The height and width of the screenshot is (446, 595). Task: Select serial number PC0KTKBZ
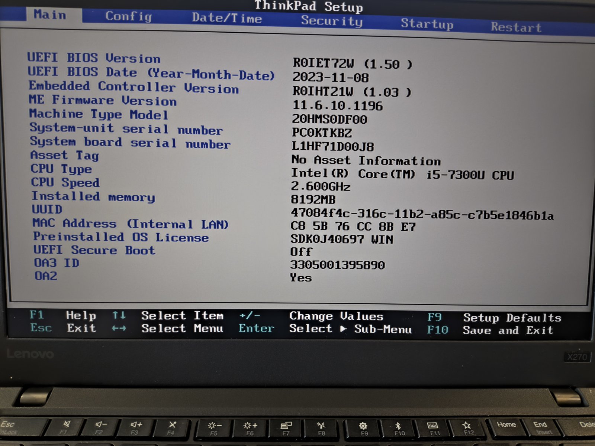click(322, 133)
